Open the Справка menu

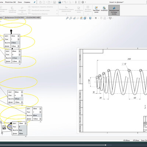(x=27, y=2)
